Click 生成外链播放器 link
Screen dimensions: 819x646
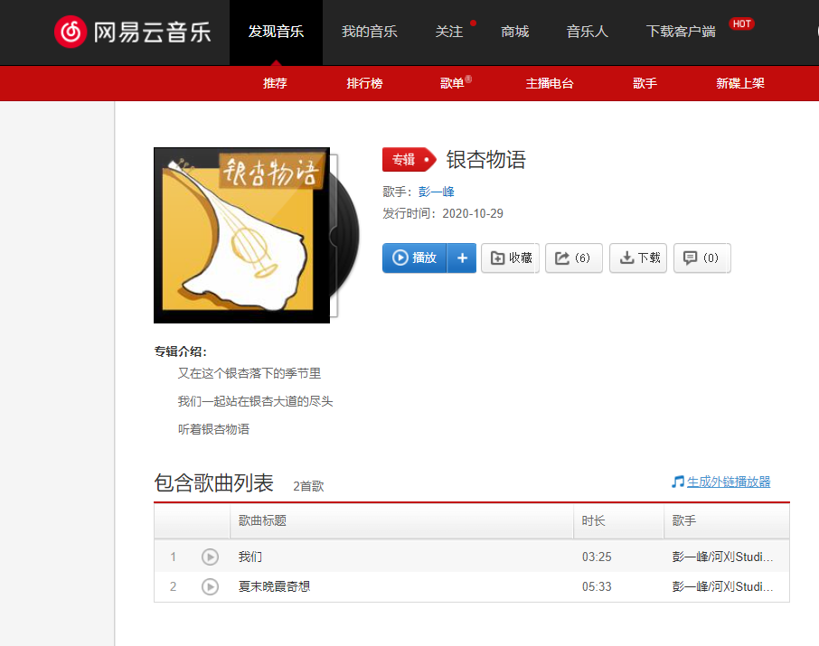(728, 482)
